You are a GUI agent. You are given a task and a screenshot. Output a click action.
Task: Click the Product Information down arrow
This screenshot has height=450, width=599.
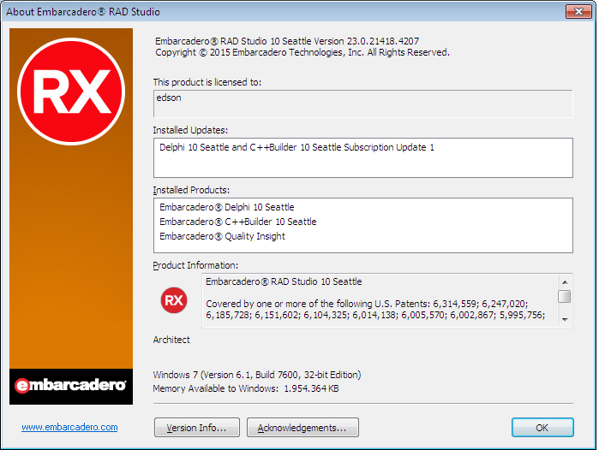(565, 320)
